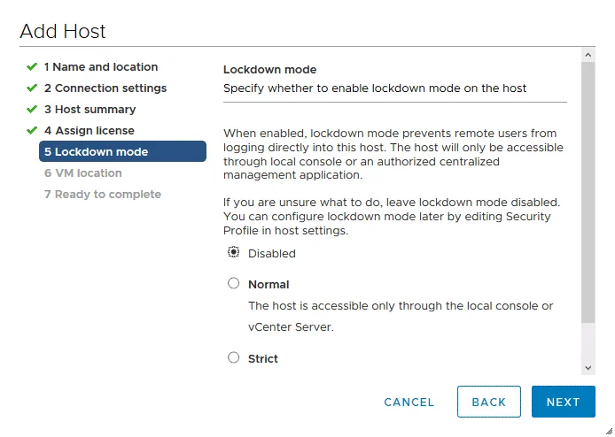Jump to step 3 Host summary
This screenshot has width=615, height=437.
click(90, 110)
